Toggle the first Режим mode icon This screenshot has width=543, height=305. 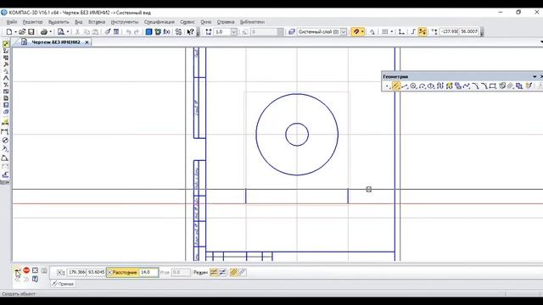(x=213, y=273)
